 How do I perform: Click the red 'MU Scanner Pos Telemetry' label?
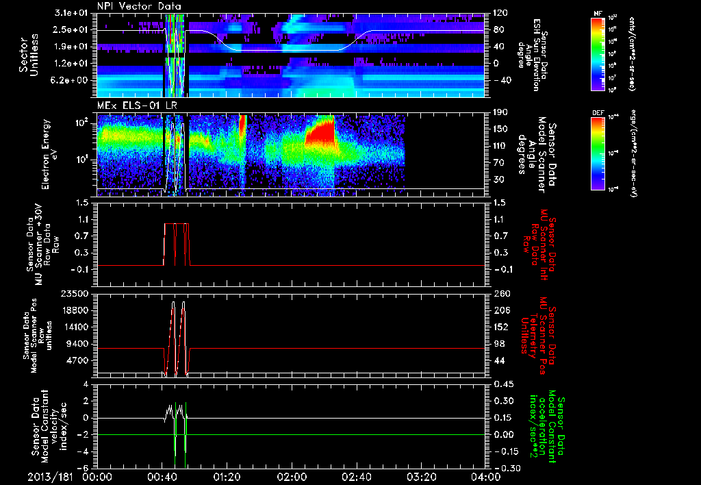(538, 336)
